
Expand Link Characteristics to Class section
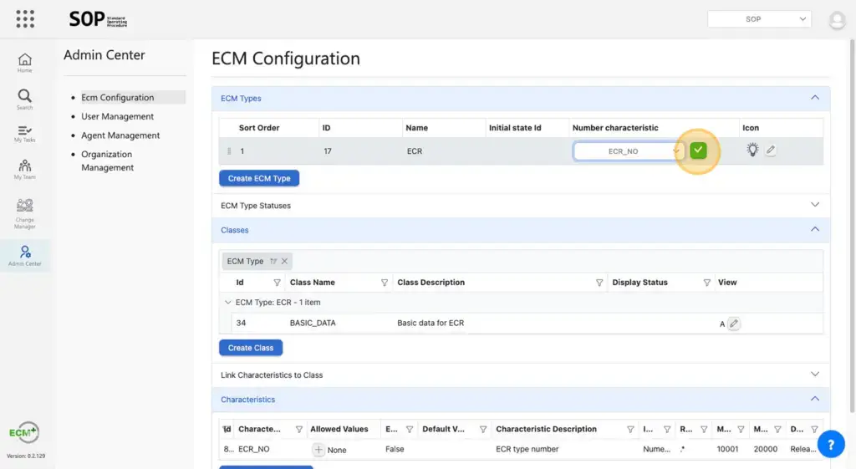pyautogui.click(x=815, y=375)
